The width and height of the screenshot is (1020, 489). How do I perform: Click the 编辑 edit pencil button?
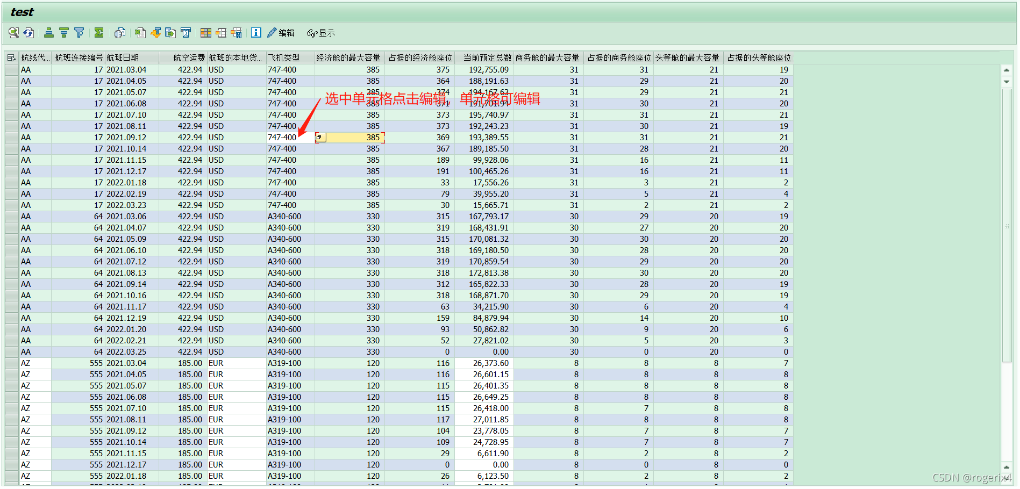pos(281,33)
